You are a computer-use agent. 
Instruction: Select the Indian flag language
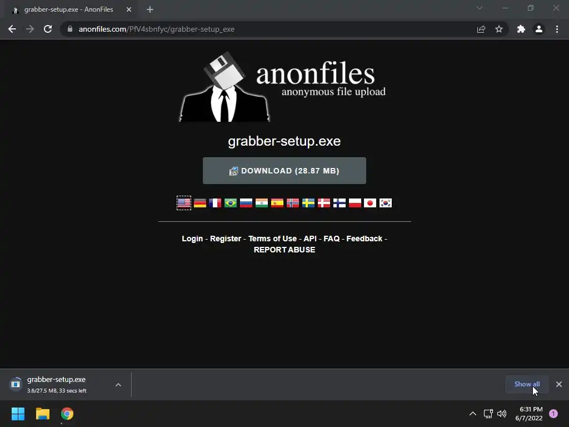click(x=262, y=203)
